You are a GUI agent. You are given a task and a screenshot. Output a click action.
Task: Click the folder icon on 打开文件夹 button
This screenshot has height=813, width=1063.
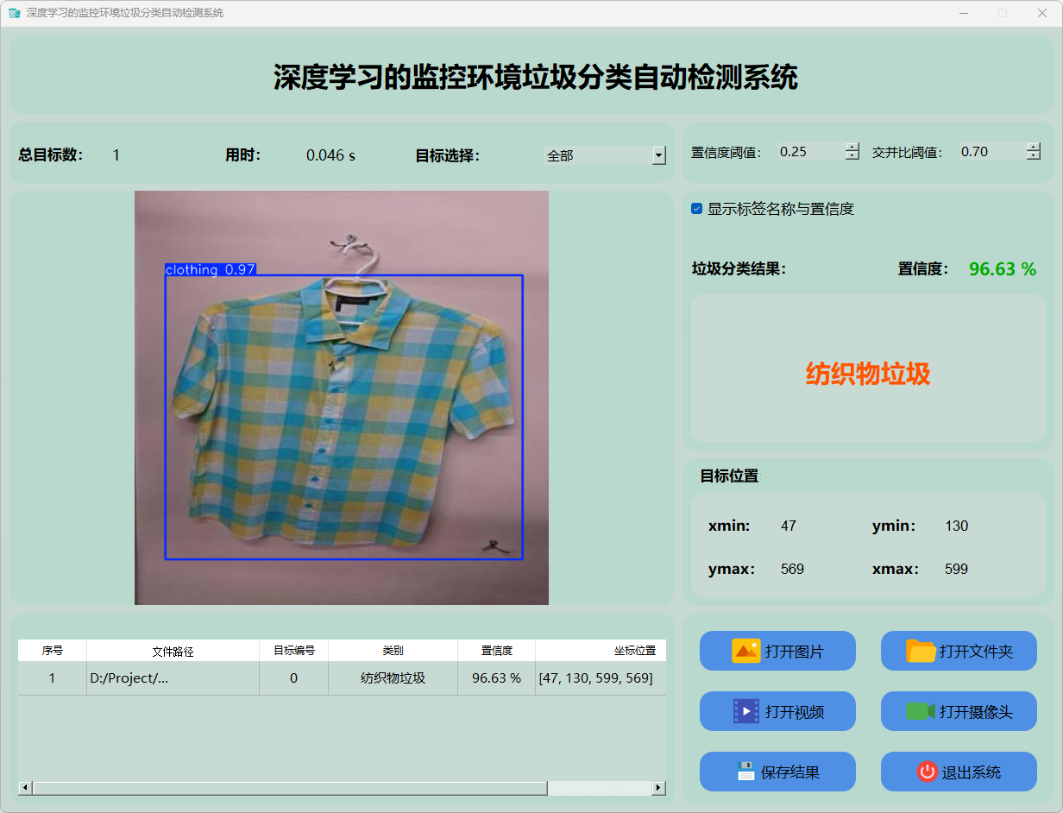click(x=921, y=651)
